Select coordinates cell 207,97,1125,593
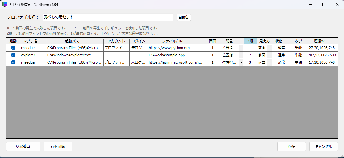This screenshot has height=158, width=344. pos(322,55)
